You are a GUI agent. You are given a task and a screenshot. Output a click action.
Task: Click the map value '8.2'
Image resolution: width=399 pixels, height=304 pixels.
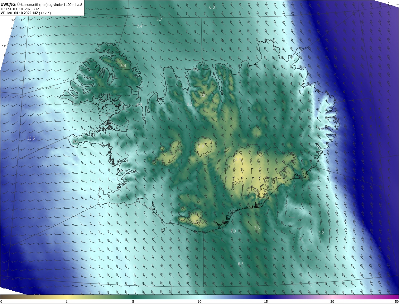pos(190,104)
